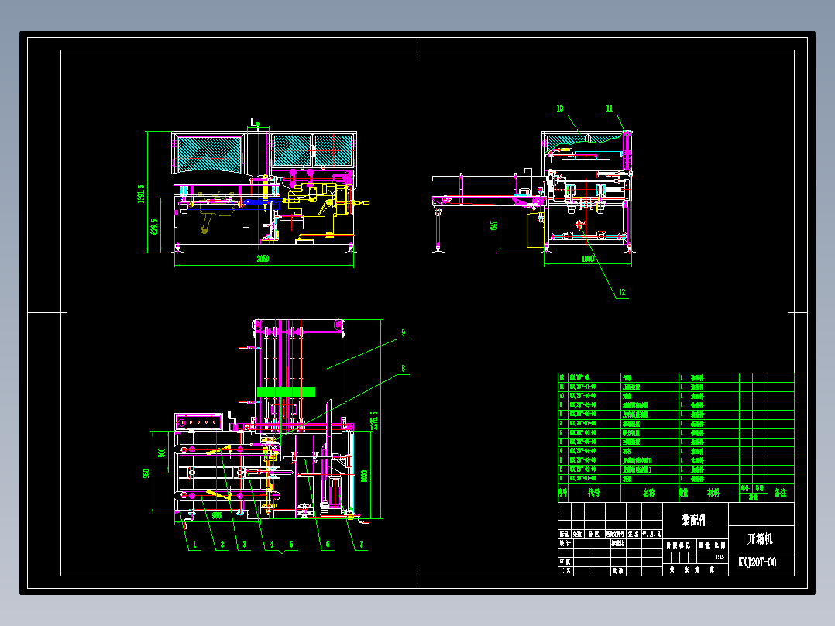Select the 2376.5 overall height dimension
This screenshot has height=626, width=835.
pyautogui.click(x=374, y=421)
